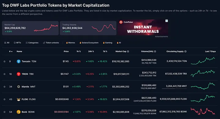220x119 pixels.
Task: Click the Toncoin logo icon
Action: [x=19, y=61]
